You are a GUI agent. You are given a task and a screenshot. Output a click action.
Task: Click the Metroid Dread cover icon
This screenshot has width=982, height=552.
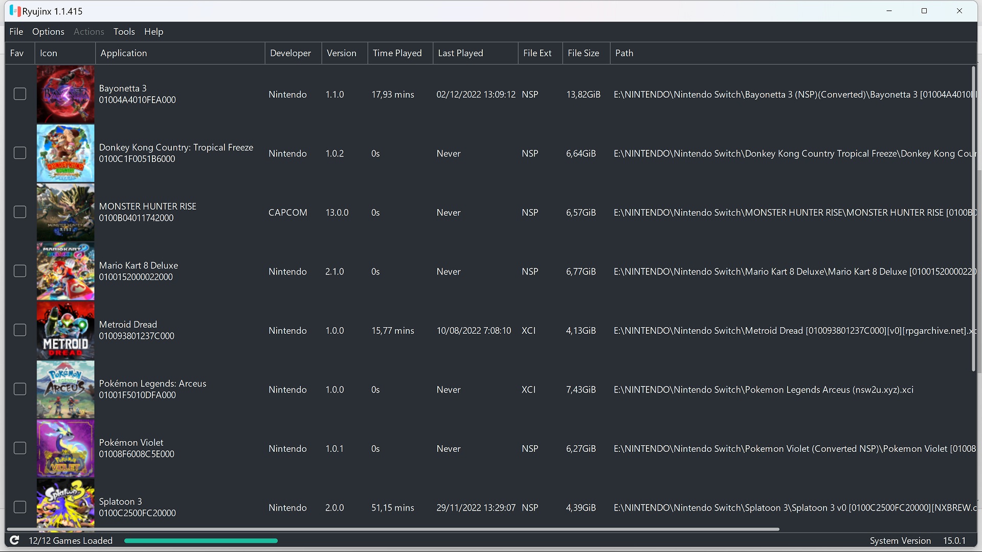pyautogui.click(x=65, y=330)
